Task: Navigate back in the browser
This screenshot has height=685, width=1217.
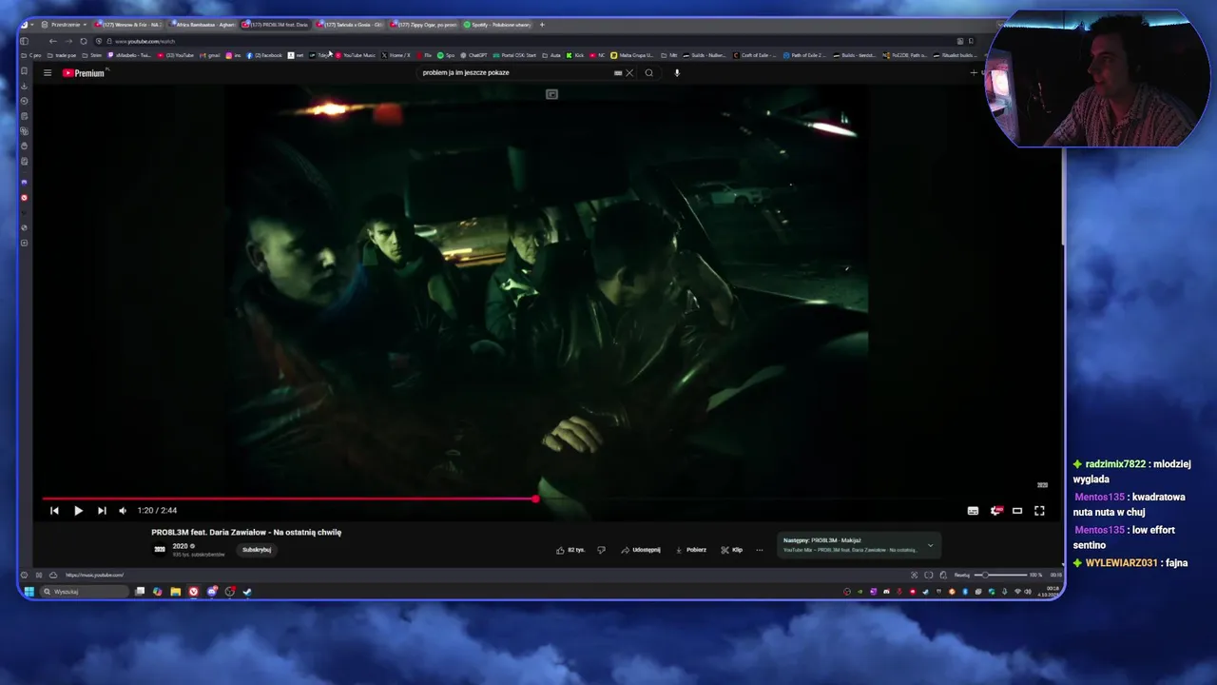Action: pyautogui.click(x=52, y=41)
